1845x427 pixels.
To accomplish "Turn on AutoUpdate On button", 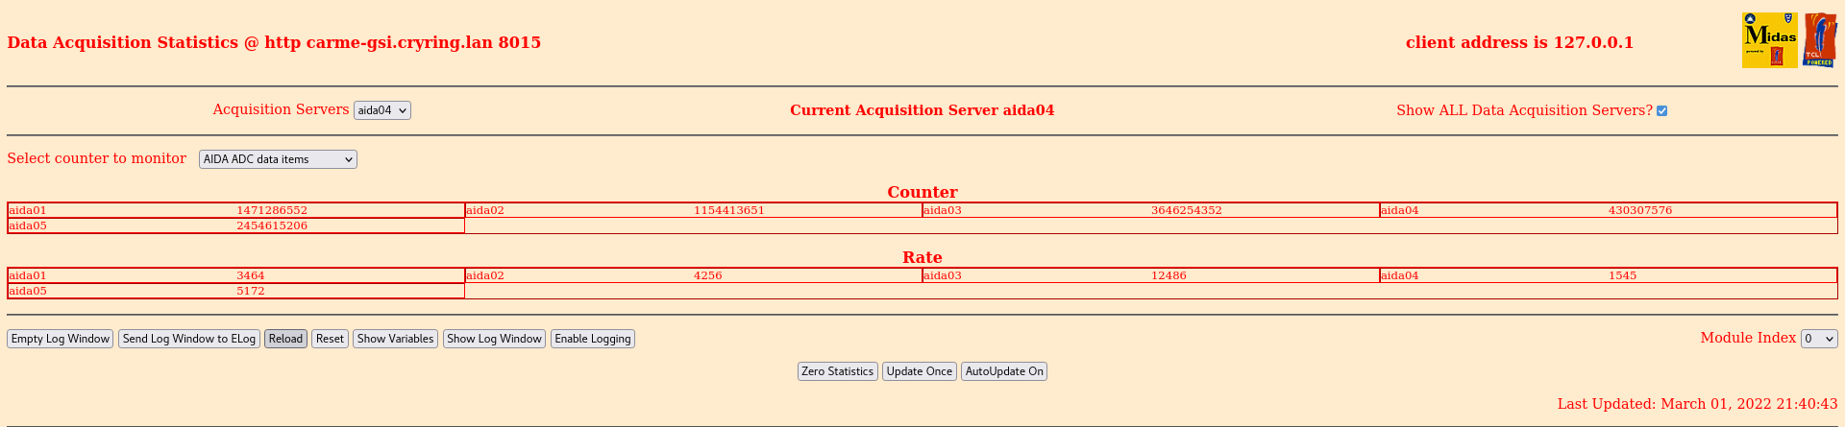I will pyautogui.click(x=1004, y=371).
